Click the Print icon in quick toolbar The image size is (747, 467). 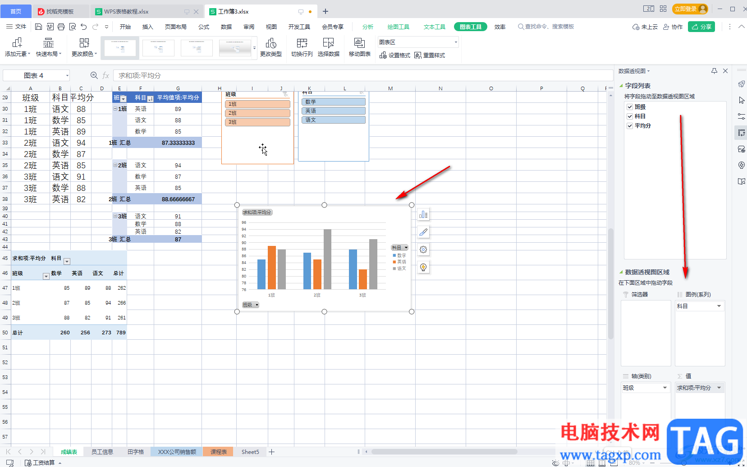(61, 27)
